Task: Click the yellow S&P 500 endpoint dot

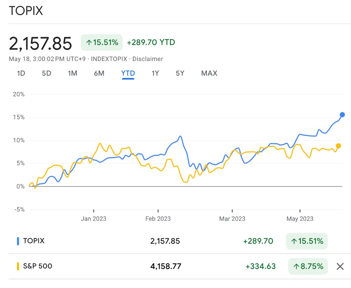Action: (x=338, y=146)
